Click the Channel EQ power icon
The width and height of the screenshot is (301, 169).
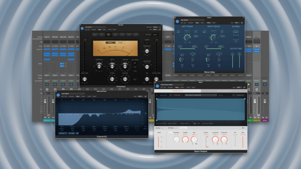tap(58, 95)
